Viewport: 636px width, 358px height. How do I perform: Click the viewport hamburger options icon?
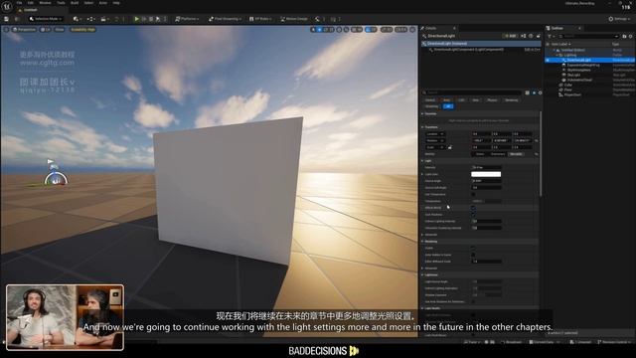[x=6, y=30]
